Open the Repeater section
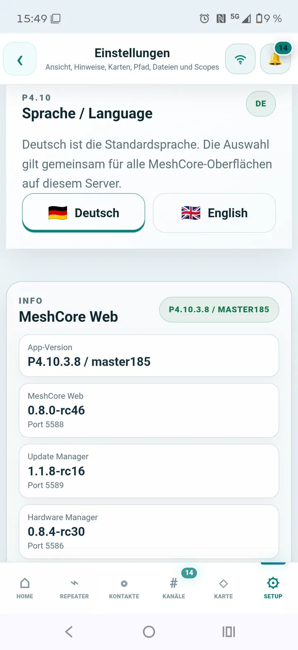Image resolution: width=298 pixels, height=650 pixels. tap(74, 588)
